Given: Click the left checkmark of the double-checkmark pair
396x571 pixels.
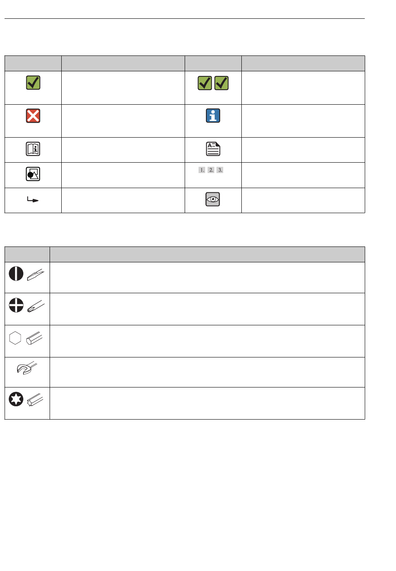Looking at the screenshot, I should (x=205, y=83).
